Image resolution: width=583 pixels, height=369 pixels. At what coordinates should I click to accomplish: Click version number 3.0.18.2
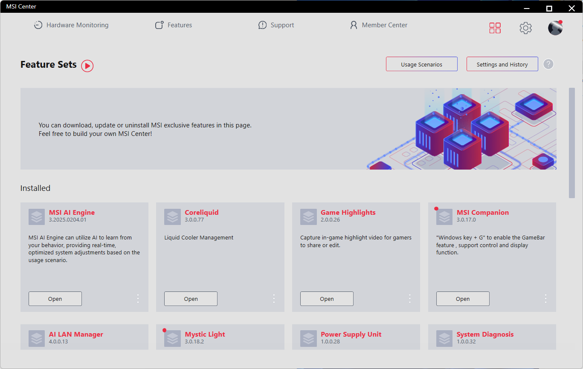(194, 342)
